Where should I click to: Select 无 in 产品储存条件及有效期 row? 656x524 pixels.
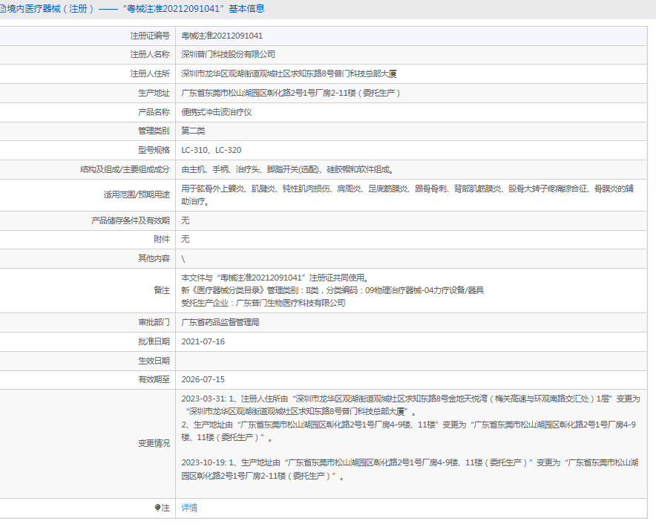coord(186,220)
